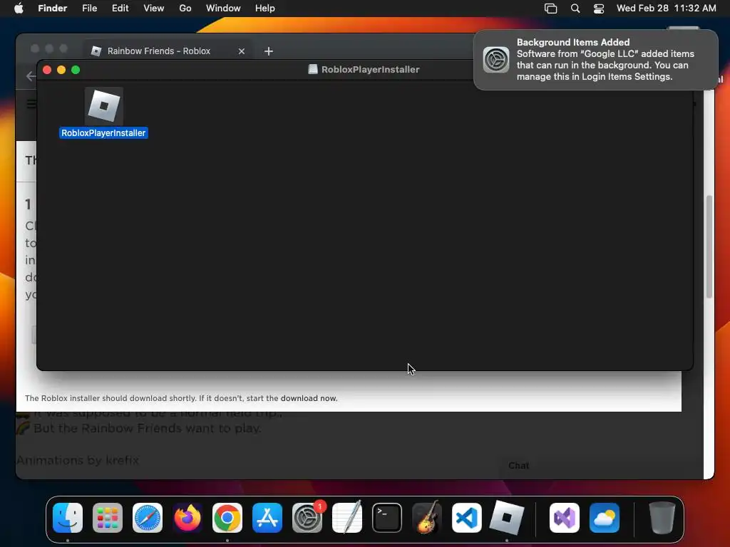Open the Go menu
730x547 pixels.
coord(185,9)
